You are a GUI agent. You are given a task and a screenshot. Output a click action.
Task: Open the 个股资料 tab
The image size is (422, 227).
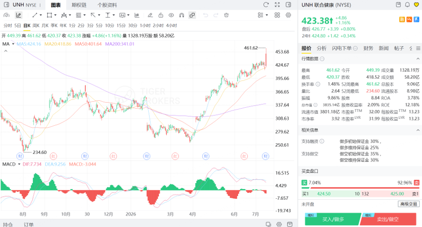coord(107,5)
